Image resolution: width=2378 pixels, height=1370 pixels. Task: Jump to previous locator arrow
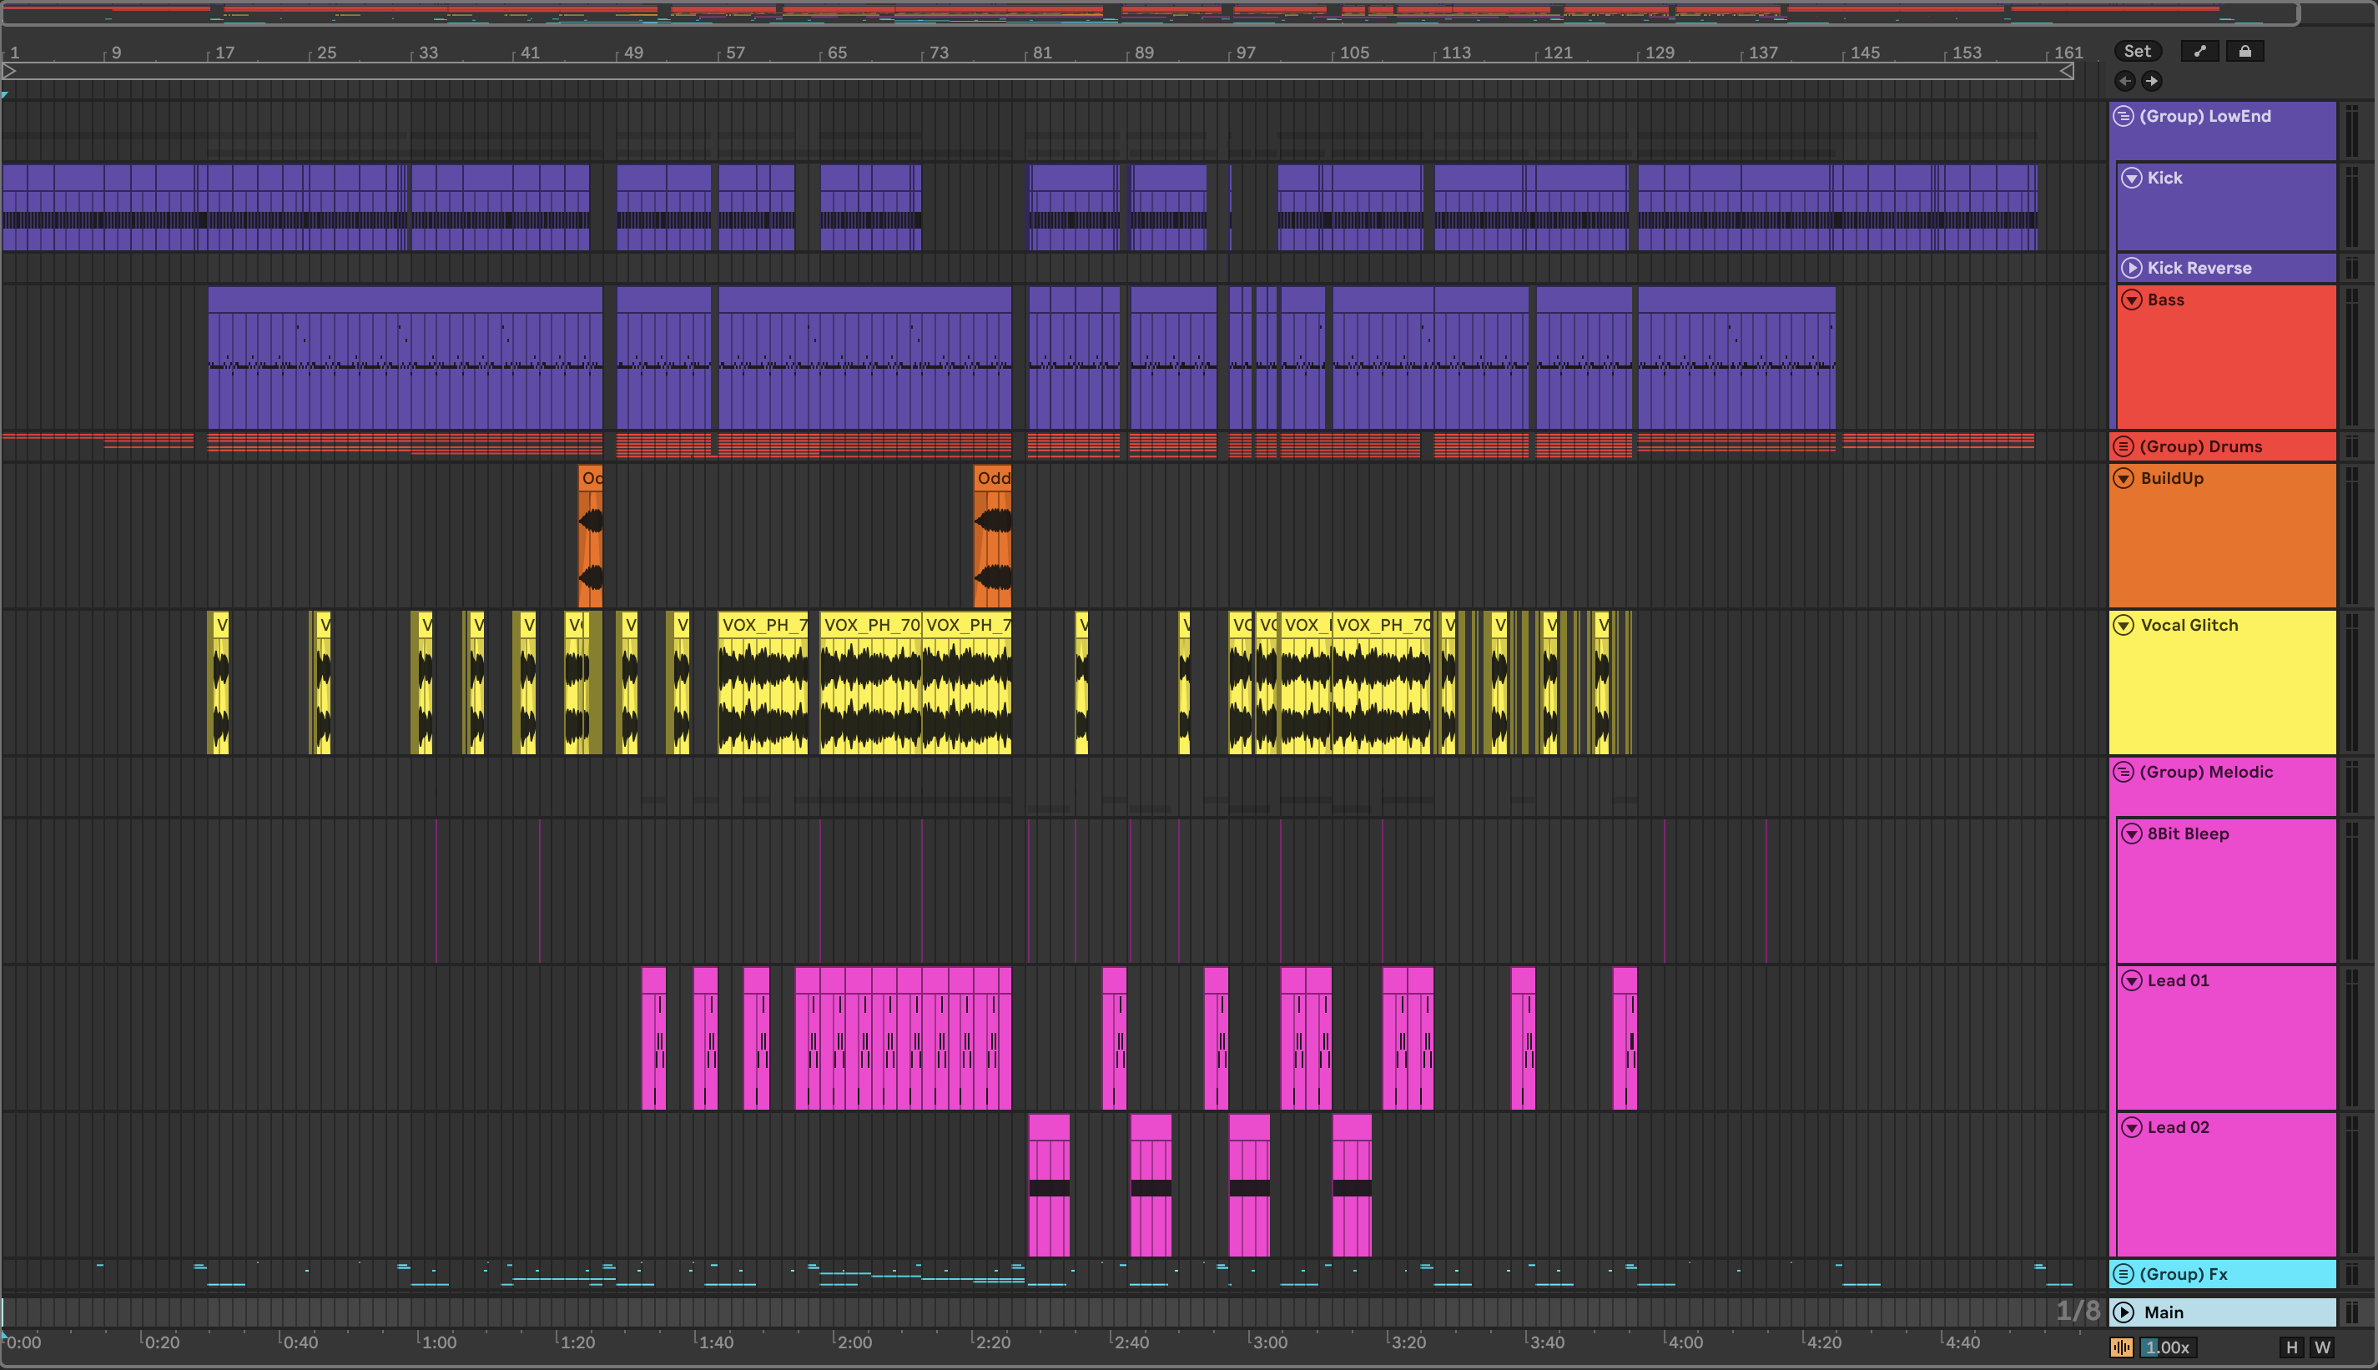pyautogui.click(x=2125, y=81)
